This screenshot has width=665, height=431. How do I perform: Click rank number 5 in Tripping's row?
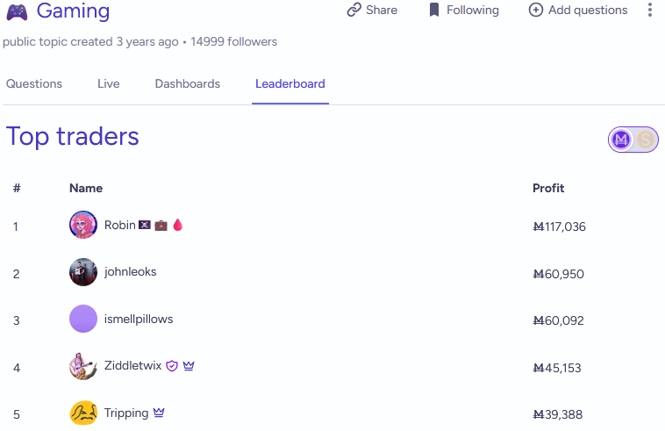pyautogui.click(x=17, y=414)
